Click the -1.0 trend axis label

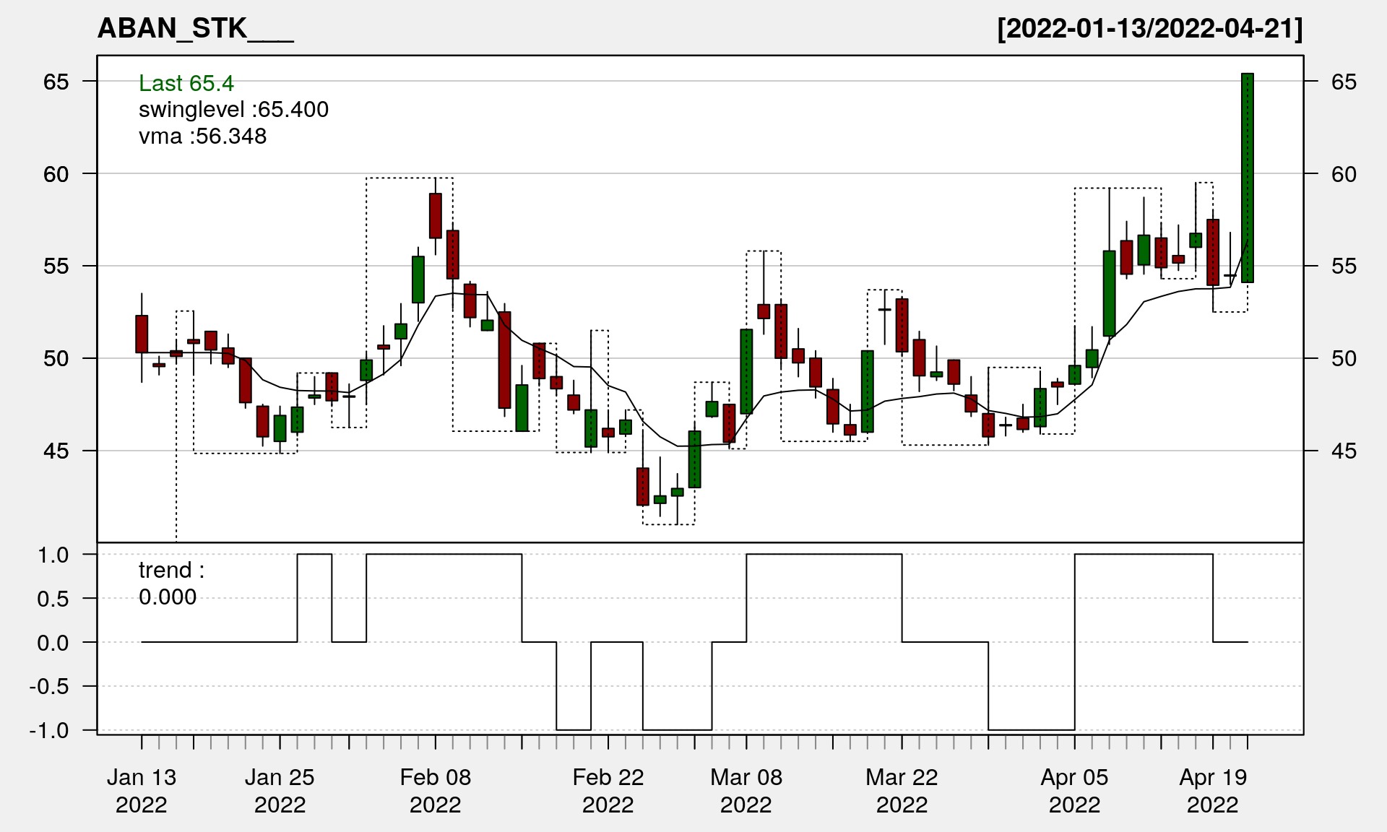tap(49, 731)
